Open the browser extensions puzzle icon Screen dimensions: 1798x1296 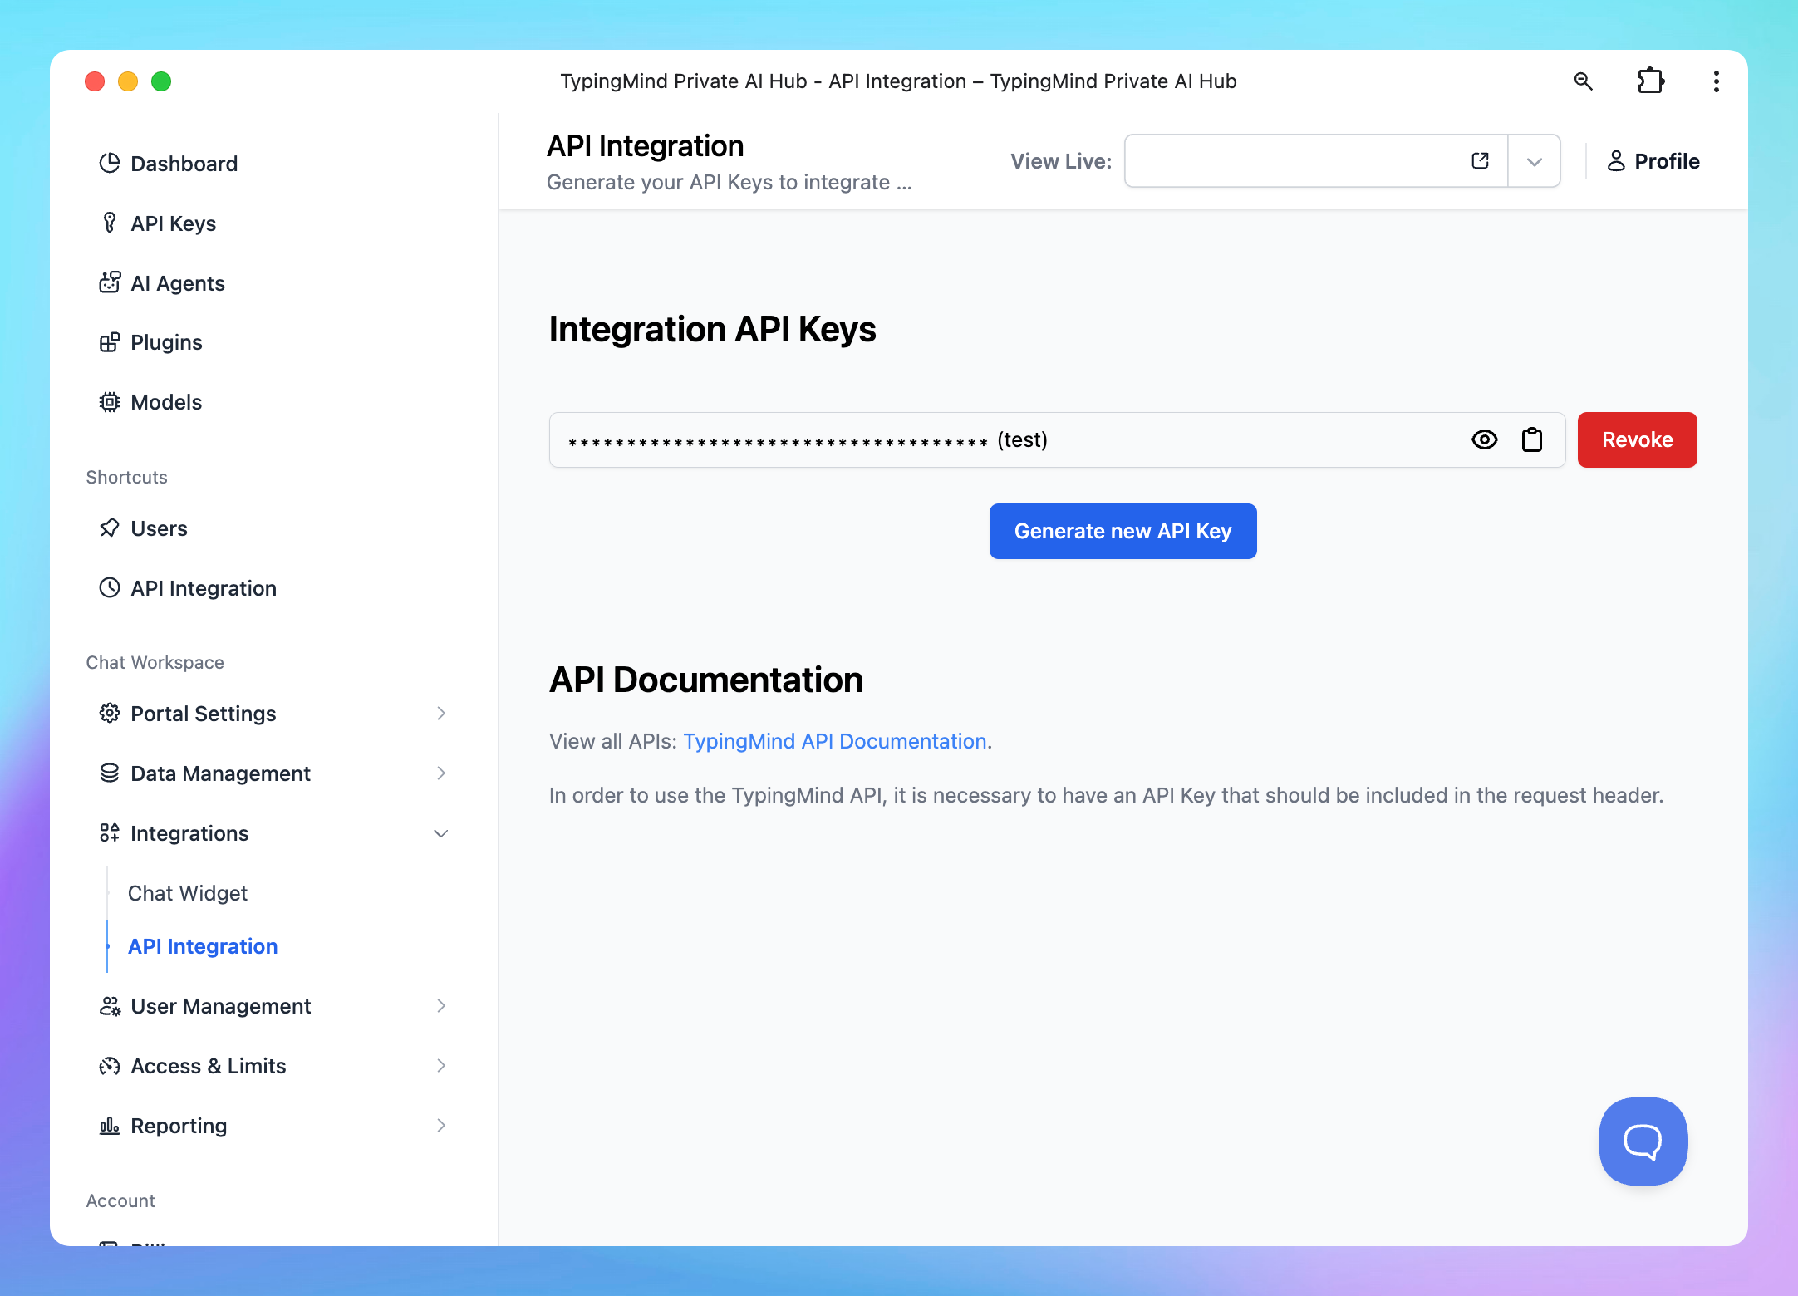[x=1650, y=81]
